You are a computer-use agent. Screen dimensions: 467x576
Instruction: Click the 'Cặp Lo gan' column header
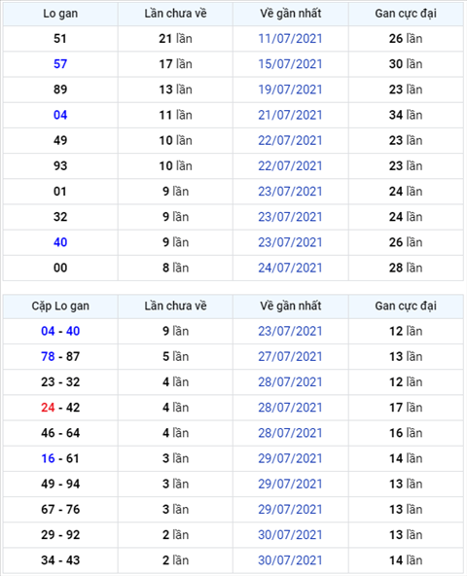pyautogui.click(x=60, y=306)
